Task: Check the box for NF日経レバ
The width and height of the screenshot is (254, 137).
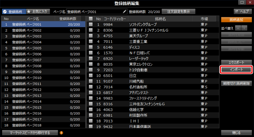Action: (x=91, y=53)
